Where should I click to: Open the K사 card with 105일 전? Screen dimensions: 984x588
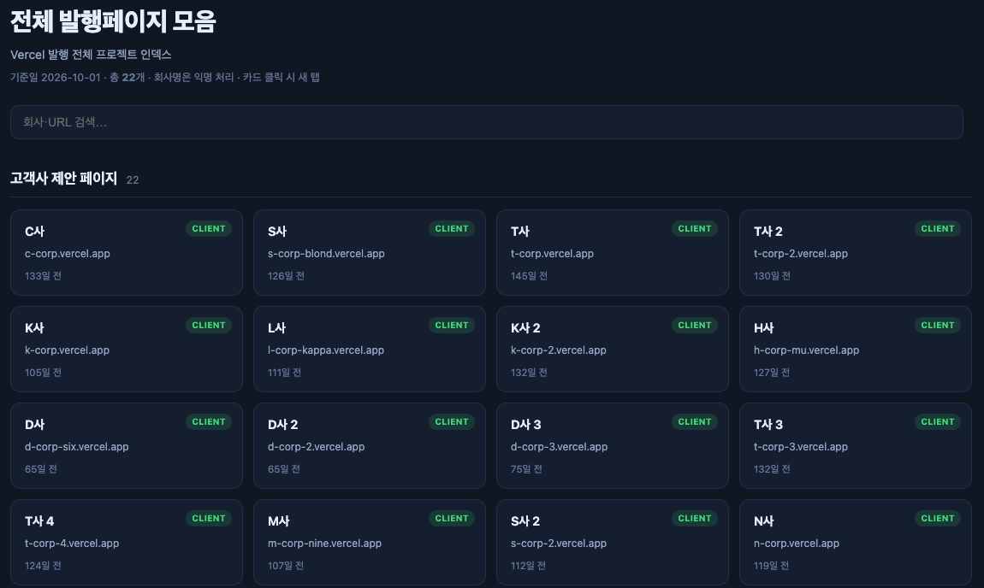point(127,350)
